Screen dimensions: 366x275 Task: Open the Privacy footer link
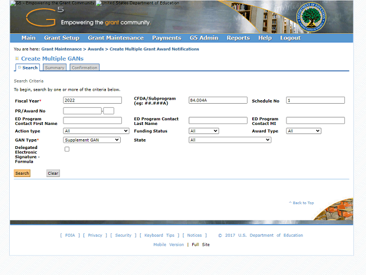pos(95,235)
